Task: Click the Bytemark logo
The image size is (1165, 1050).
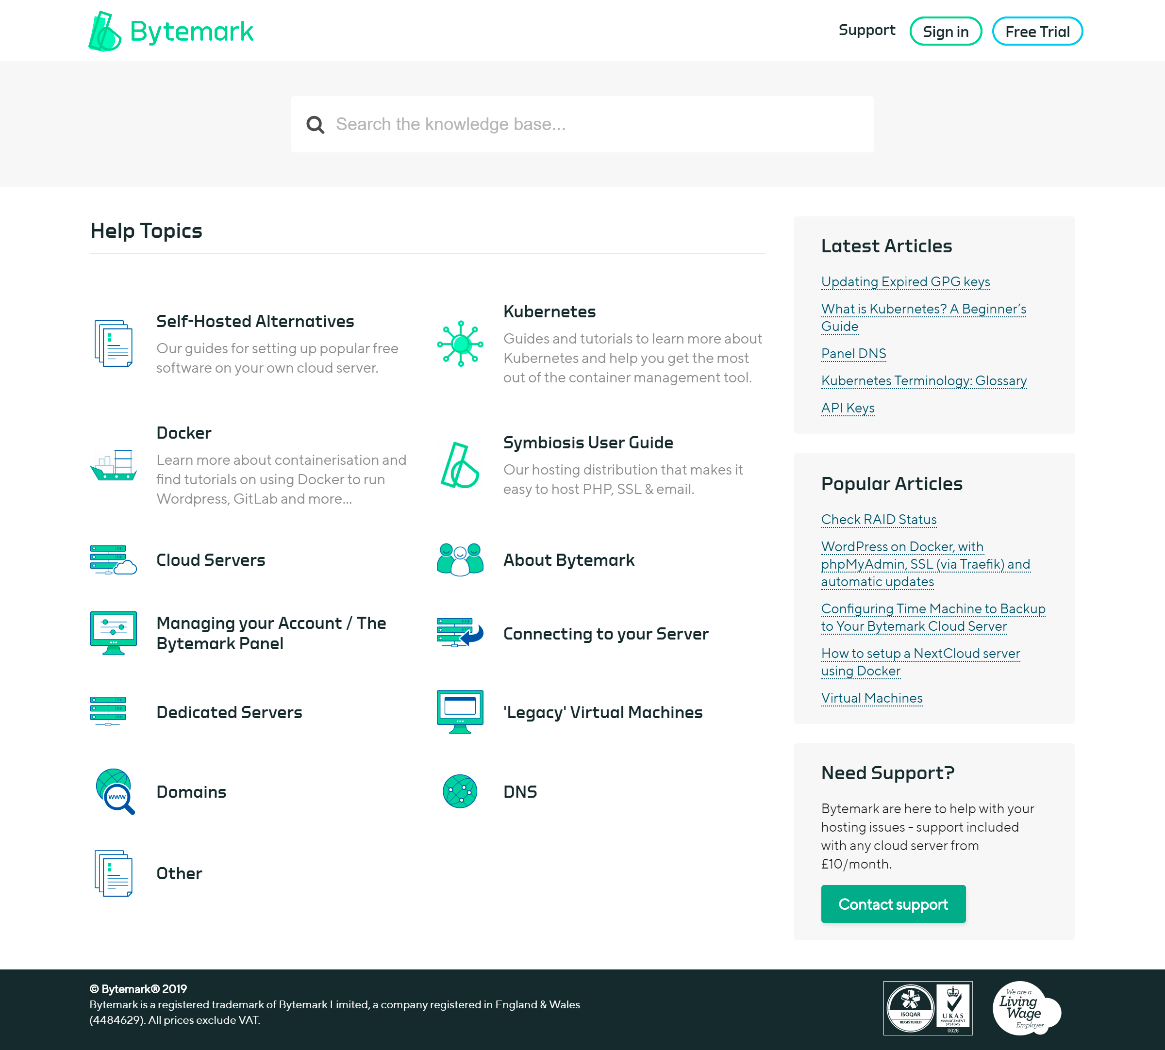Action: click(x=170, y=30)
